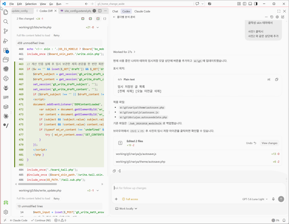Collapse the write.php diff section
Image resolution: width=289 pixels, height=224 pixels.
click(98, 27)
